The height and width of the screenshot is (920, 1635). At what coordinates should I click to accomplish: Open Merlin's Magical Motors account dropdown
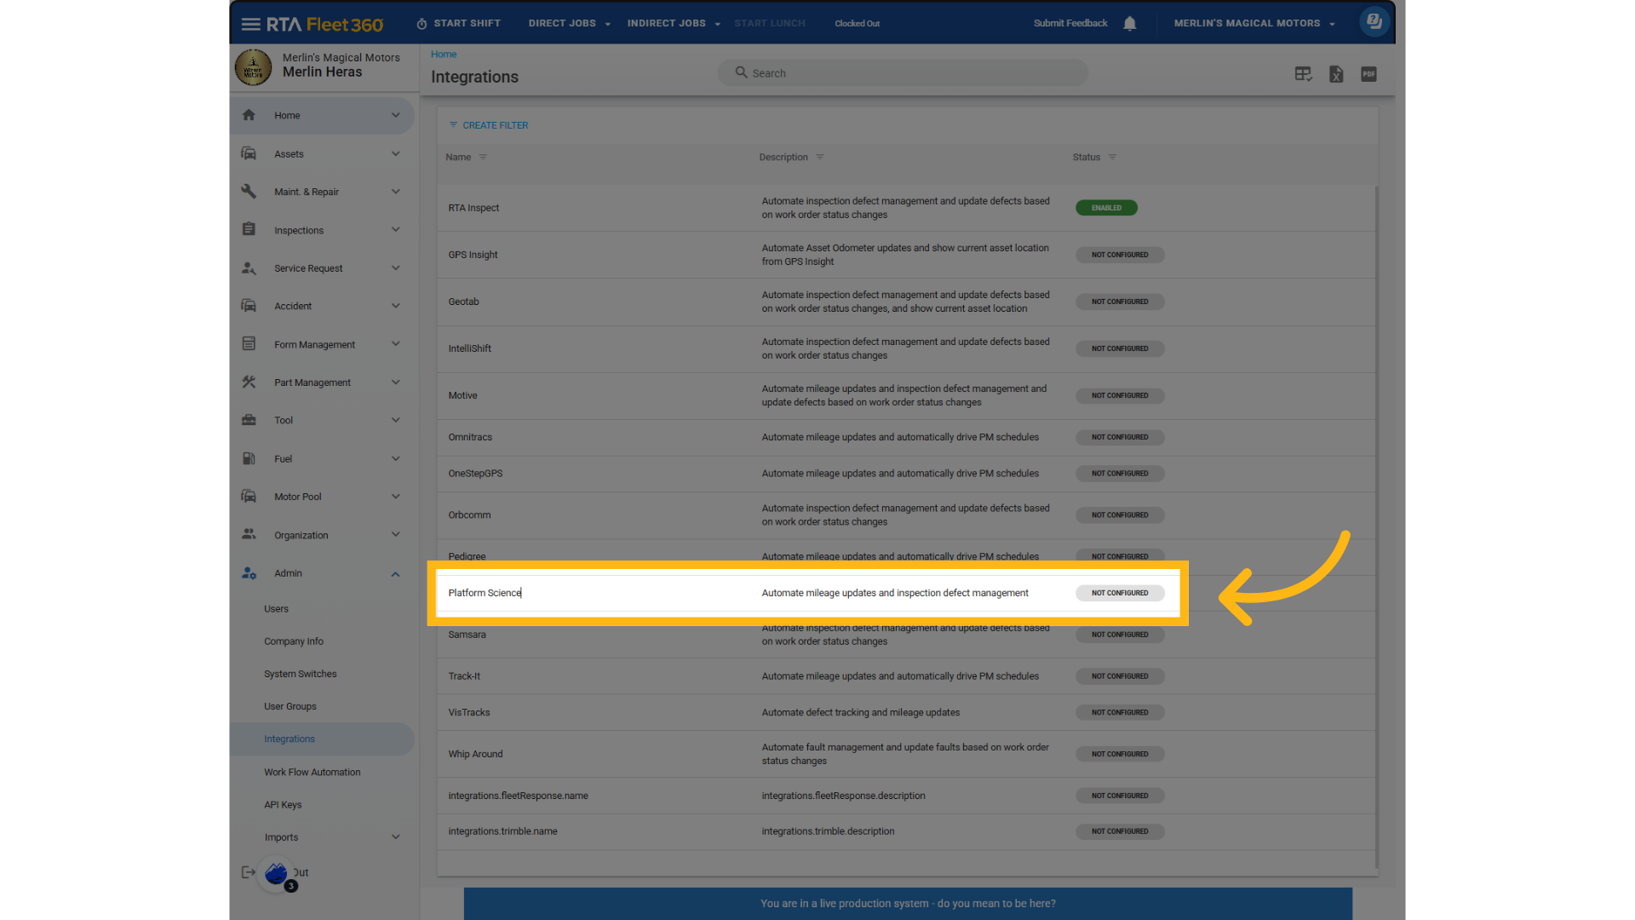click(1253, 24)
